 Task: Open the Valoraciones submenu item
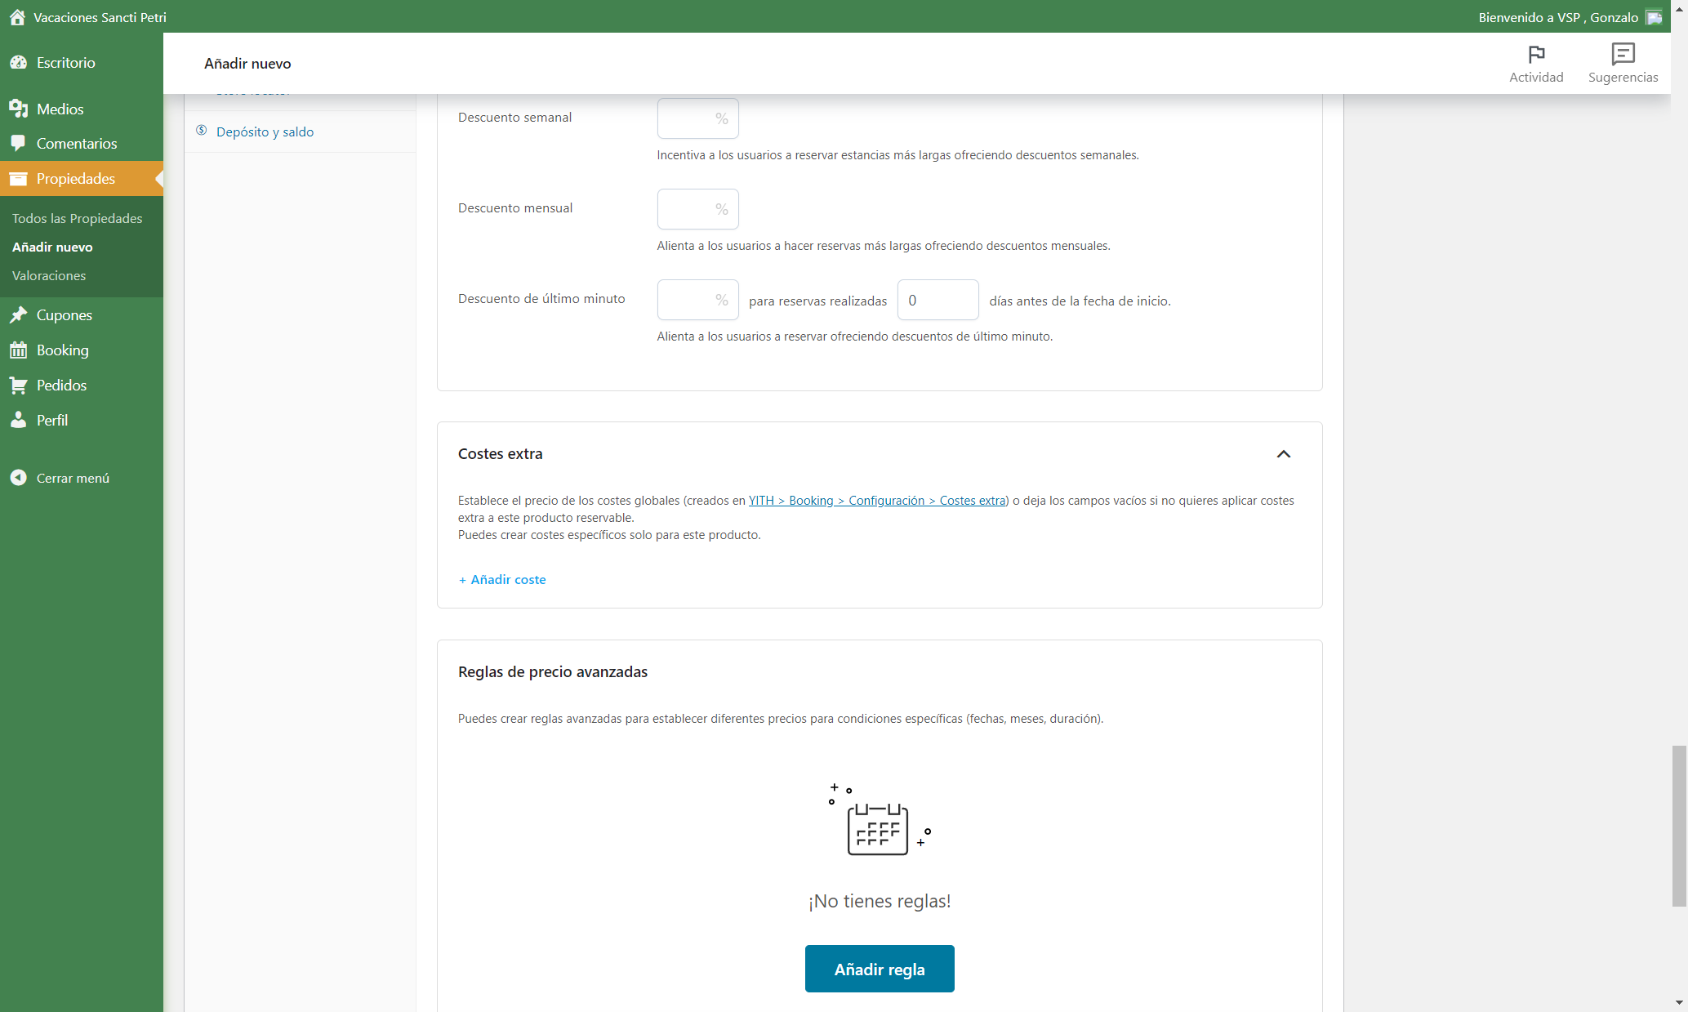pyautogui.click(x=49, y=275)
